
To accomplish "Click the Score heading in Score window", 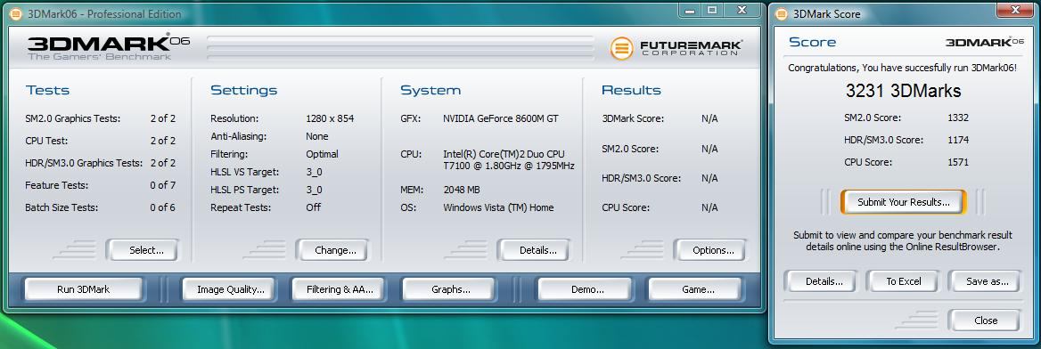I will click(812, 42).
